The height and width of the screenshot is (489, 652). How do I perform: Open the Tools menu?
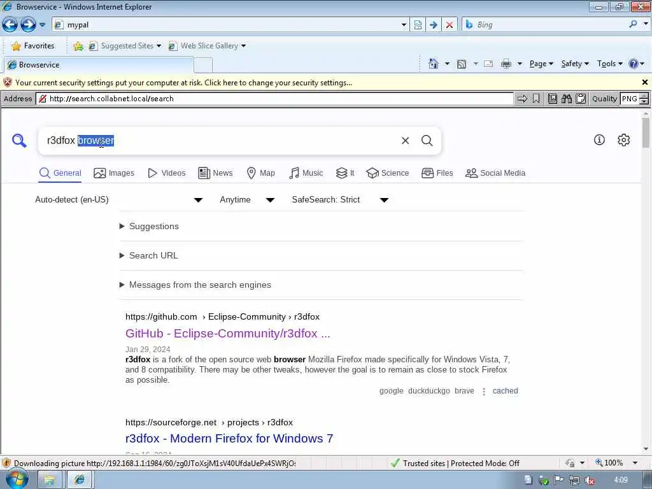(x=609, y=64)
